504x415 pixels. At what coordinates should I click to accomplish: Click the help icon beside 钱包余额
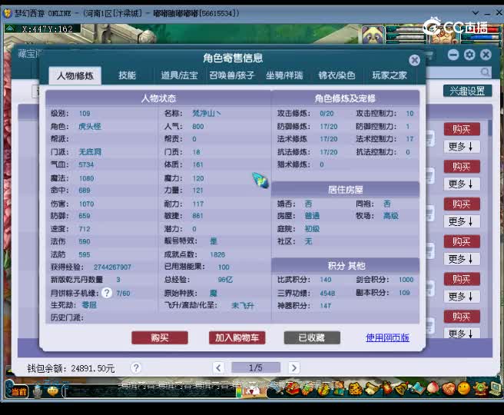[x=136, y=368]
